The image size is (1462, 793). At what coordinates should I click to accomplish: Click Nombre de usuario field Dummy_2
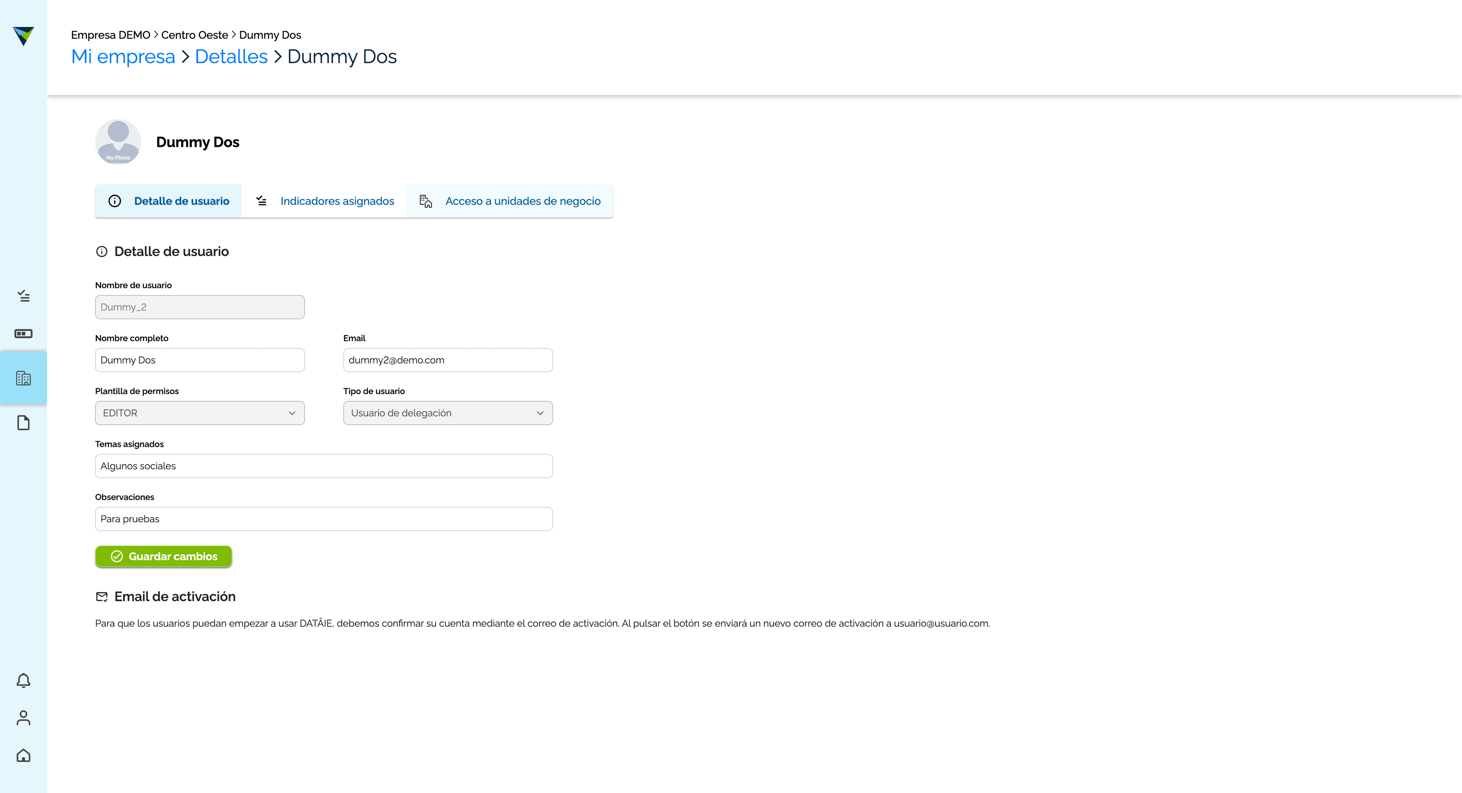coord(200,307)
